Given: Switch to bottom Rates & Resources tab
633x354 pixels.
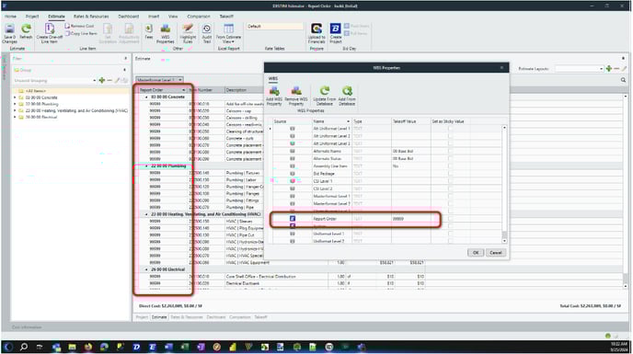Looking at the screenshot, I should pos(186,317).
